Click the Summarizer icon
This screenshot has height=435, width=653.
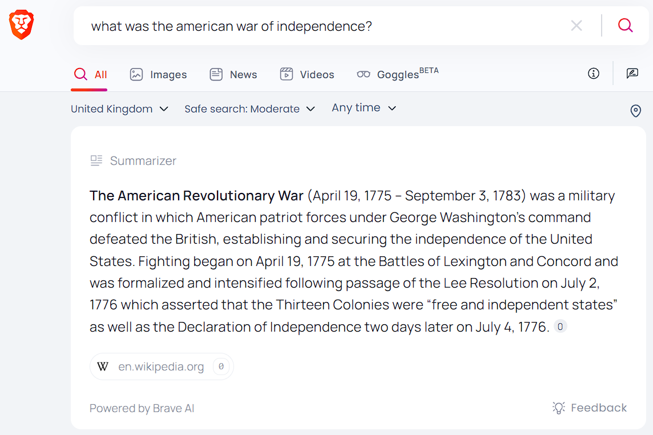pyautogui.click(x=96, y=161)
